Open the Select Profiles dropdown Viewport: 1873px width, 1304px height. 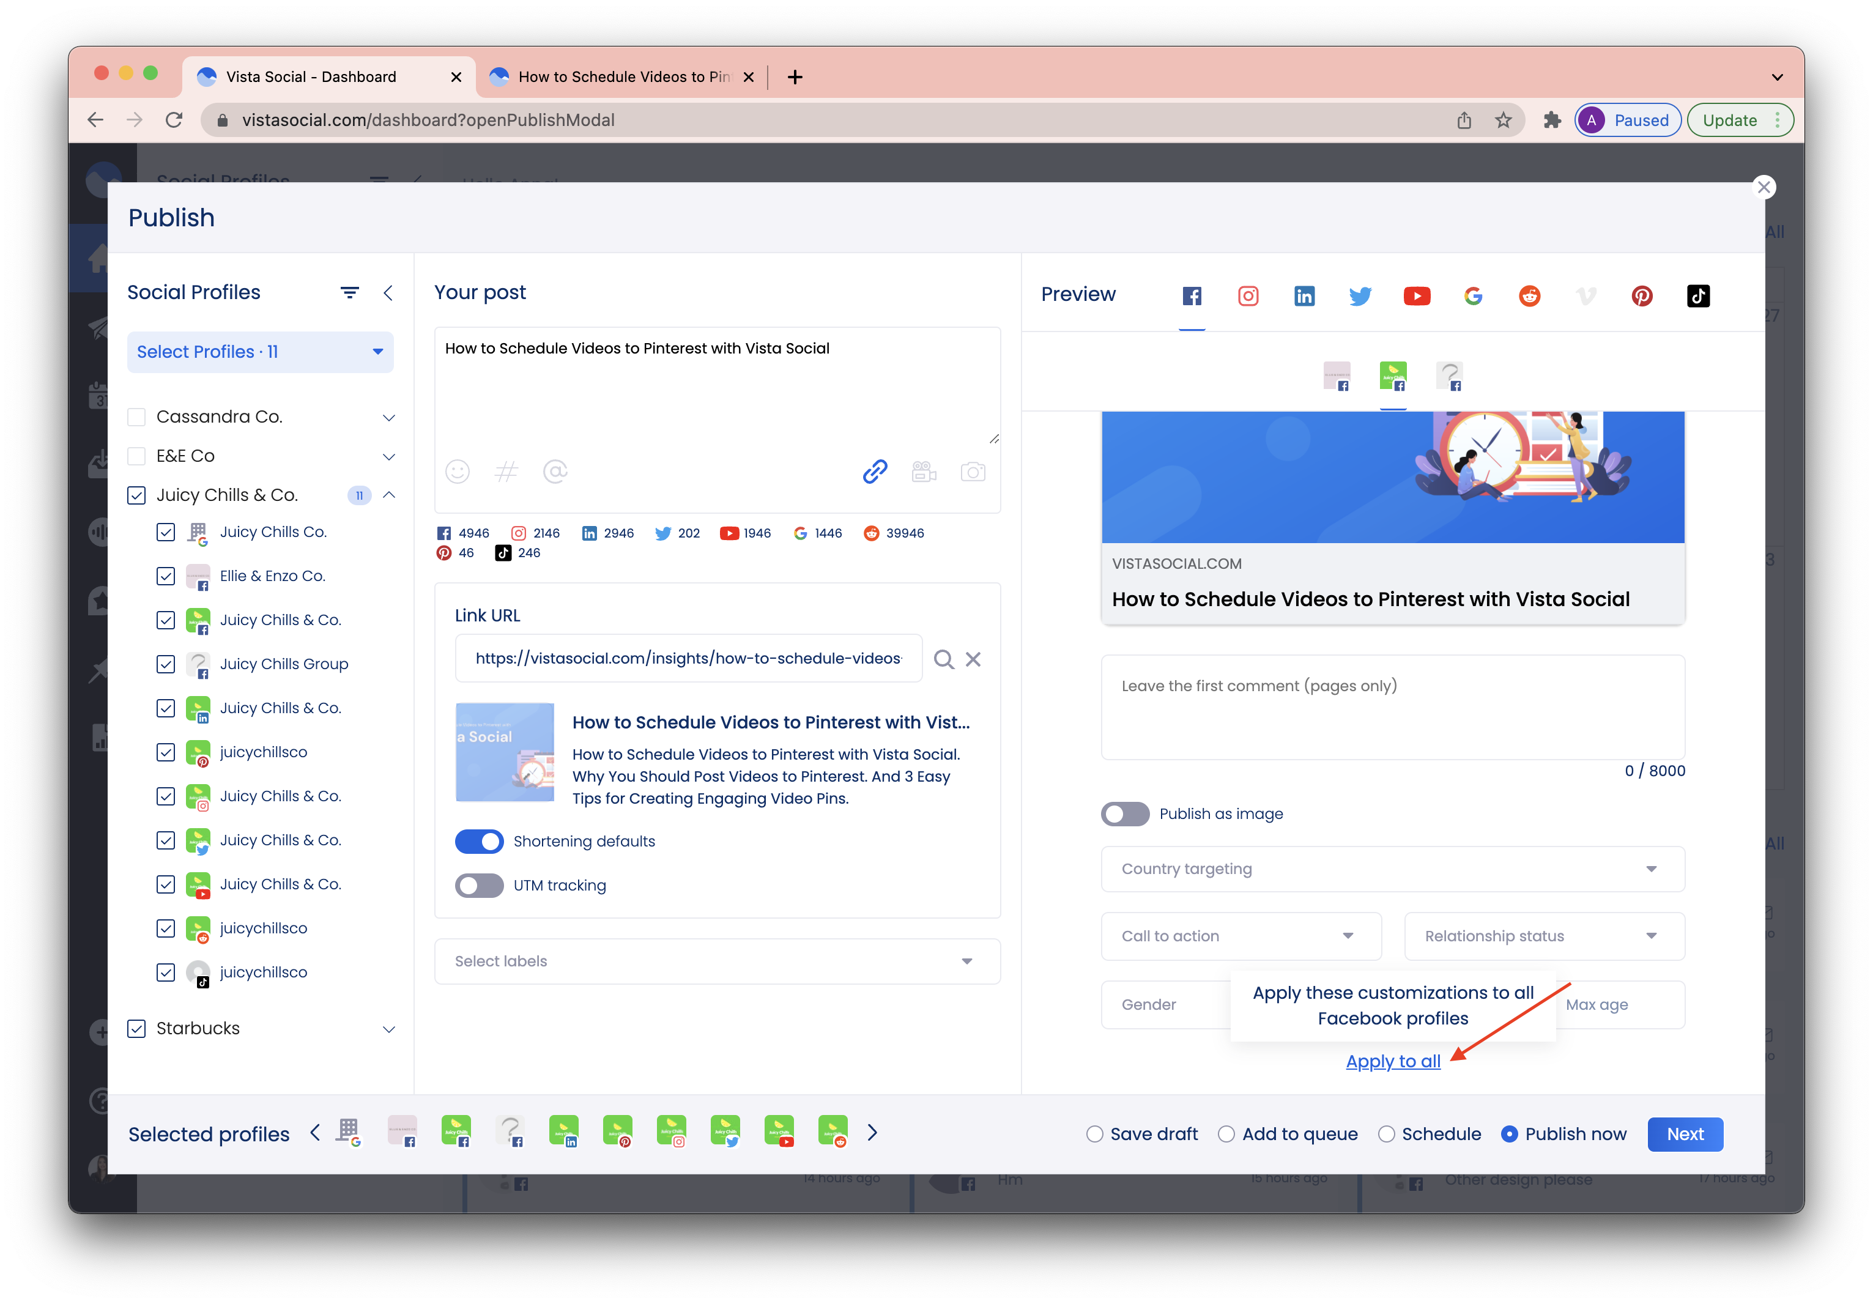pyautogui.click(x=260, y=352)
